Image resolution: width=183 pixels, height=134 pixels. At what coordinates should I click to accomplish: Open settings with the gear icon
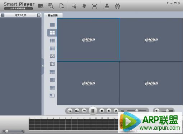pos(117,6)
